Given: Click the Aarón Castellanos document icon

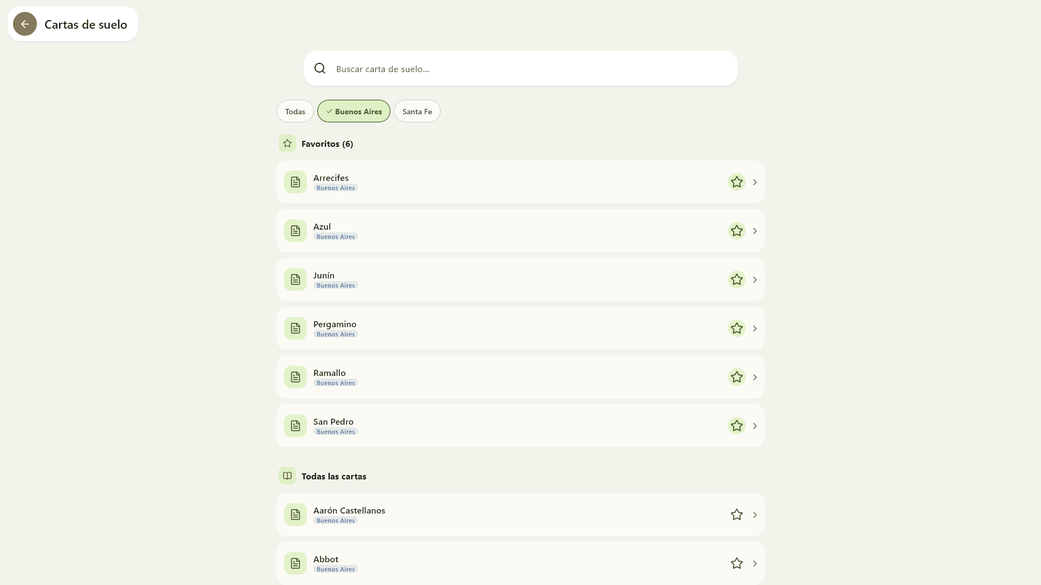Looking at the screenshot, I should [x=295, y=515].
